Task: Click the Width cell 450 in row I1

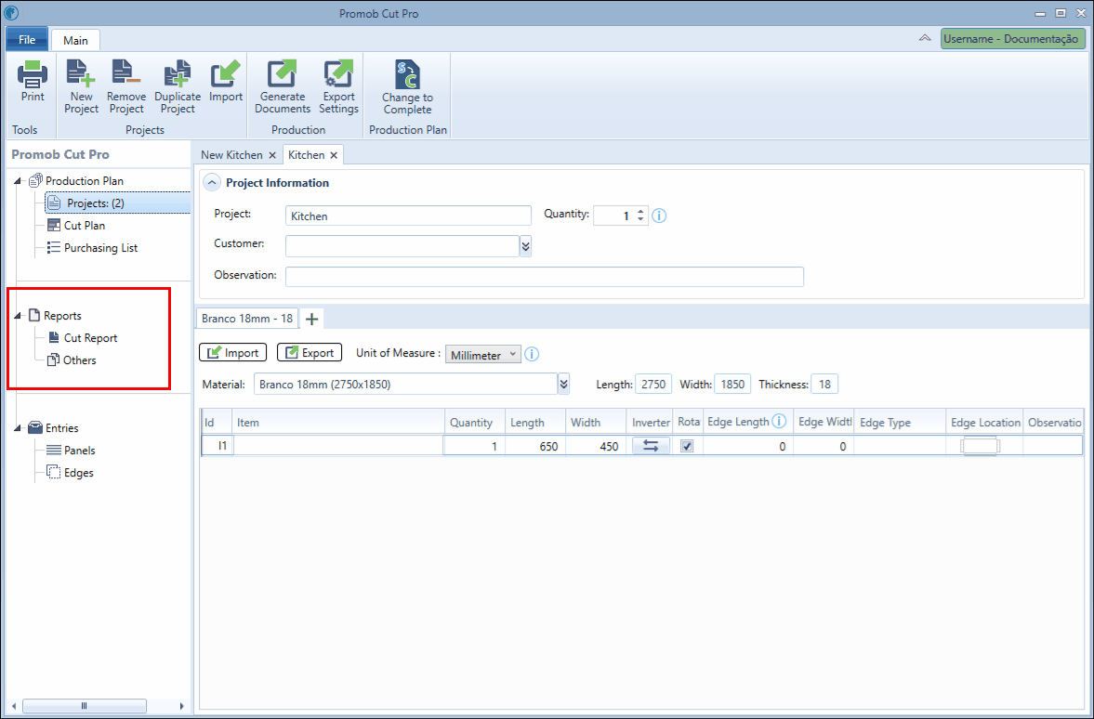Action: (595, 446)
